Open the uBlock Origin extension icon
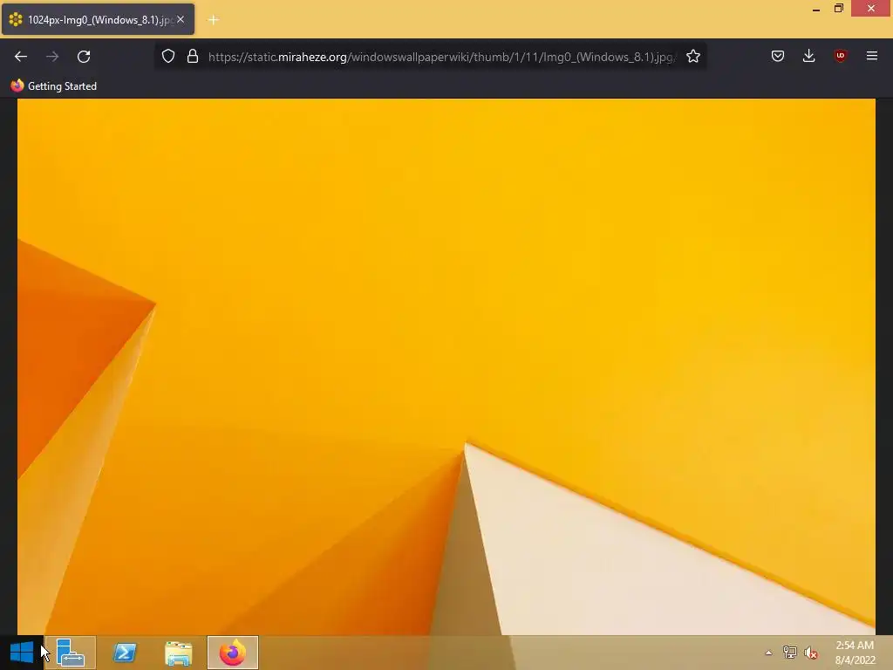The image size is (893, 670). (840, 56)
